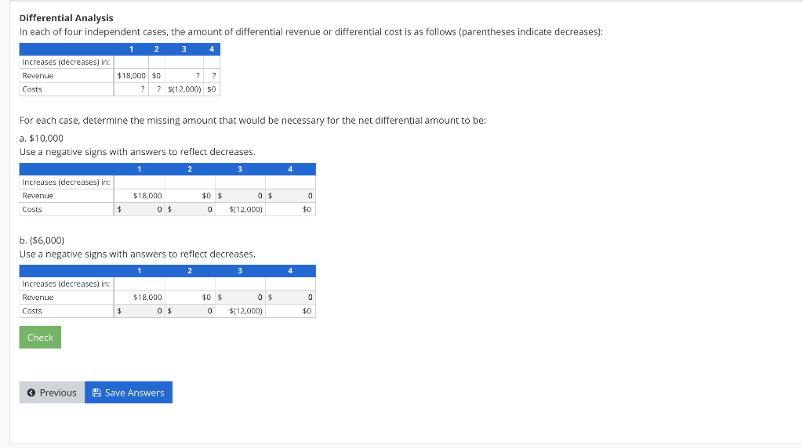
Task: Click column 3 header in part a table
Action: tap(240, 168)
